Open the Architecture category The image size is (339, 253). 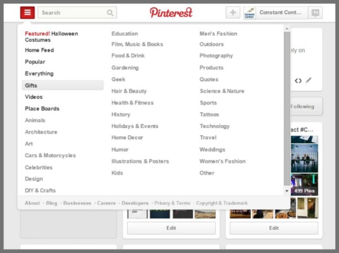(x=41, y=132)
